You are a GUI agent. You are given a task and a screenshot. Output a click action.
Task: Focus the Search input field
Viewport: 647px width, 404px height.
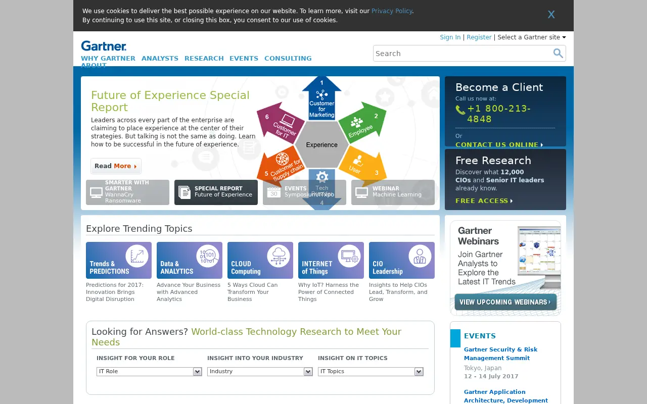point(463,53)
